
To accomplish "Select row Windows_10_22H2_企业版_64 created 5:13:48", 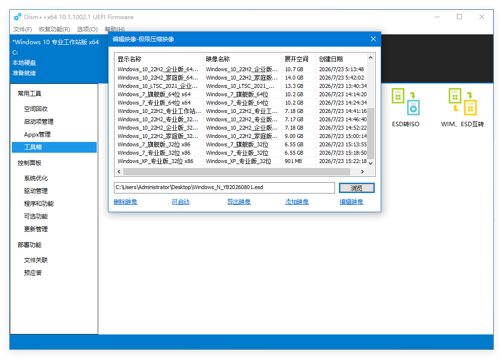I will (241, 69).
